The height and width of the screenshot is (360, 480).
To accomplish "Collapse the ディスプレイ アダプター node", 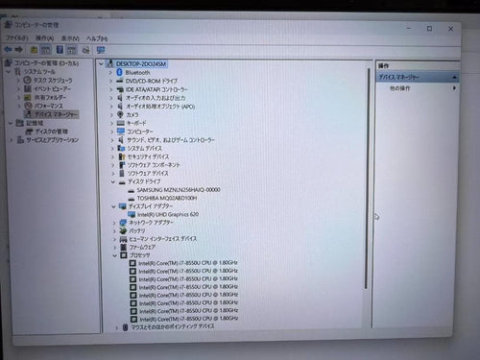I will (x=113, y=206).
